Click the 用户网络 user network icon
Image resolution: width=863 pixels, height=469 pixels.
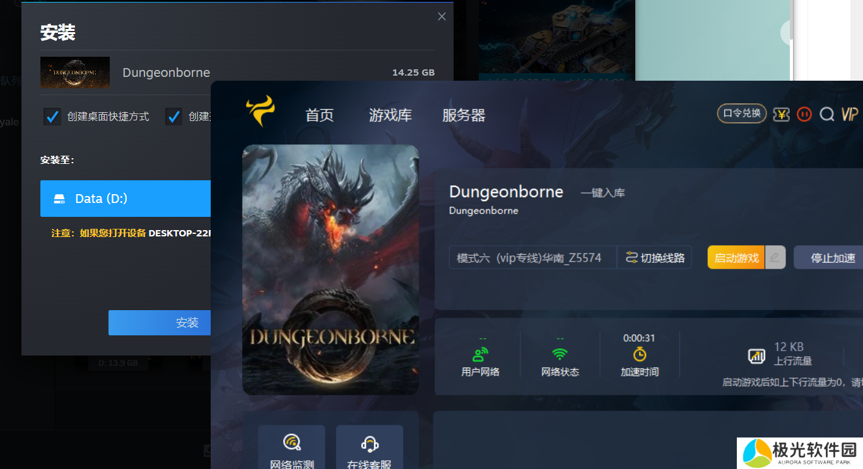(481, 354)
